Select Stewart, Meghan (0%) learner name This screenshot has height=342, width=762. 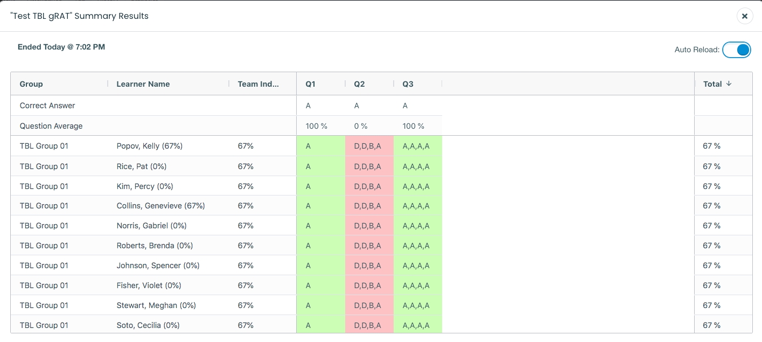156,305
